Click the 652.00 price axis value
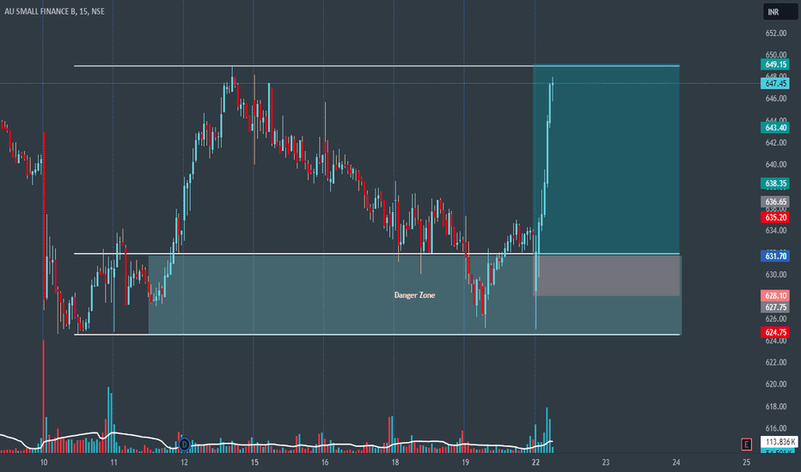 click(775, 33)
